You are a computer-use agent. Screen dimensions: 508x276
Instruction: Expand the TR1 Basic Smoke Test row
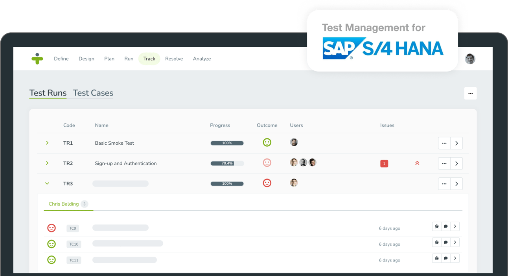coord(47,143)
